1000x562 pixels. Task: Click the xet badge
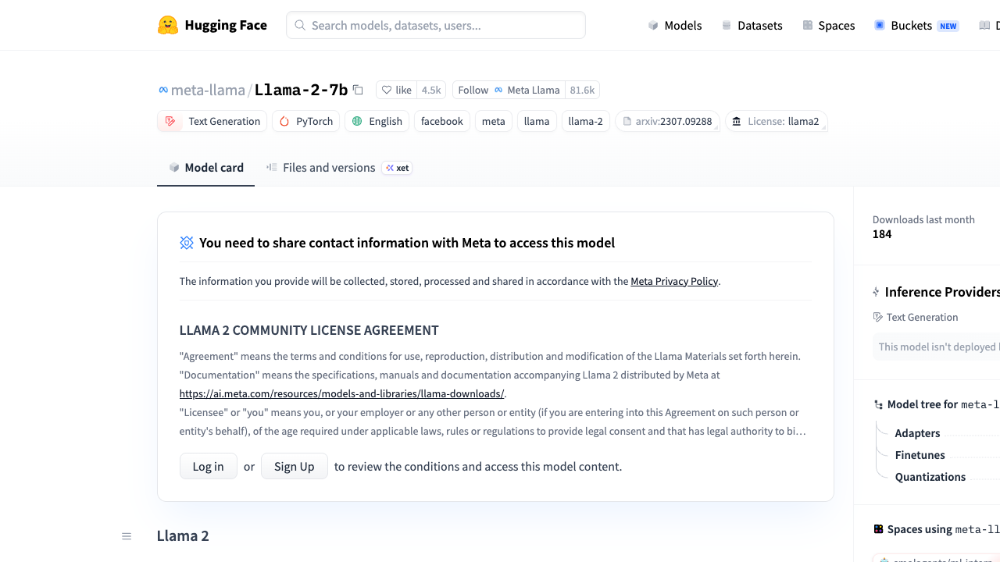tap(397, 168)
